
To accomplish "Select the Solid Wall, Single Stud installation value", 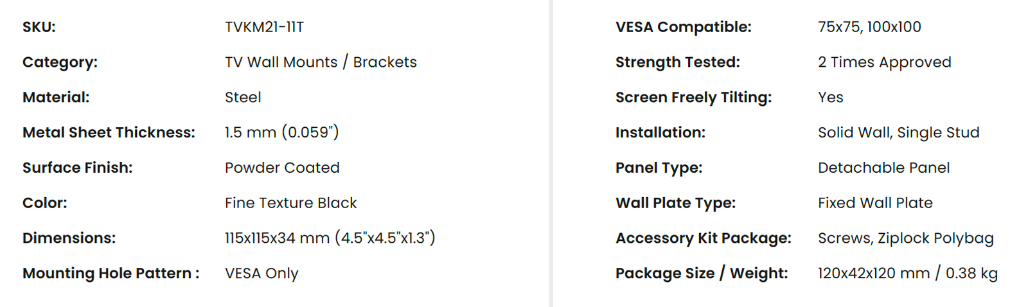I will (x=898, y=133).
